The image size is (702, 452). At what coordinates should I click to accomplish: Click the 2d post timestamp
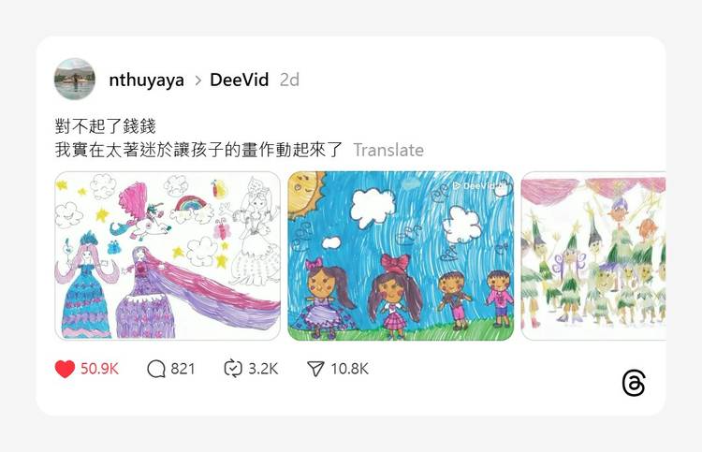289,80
